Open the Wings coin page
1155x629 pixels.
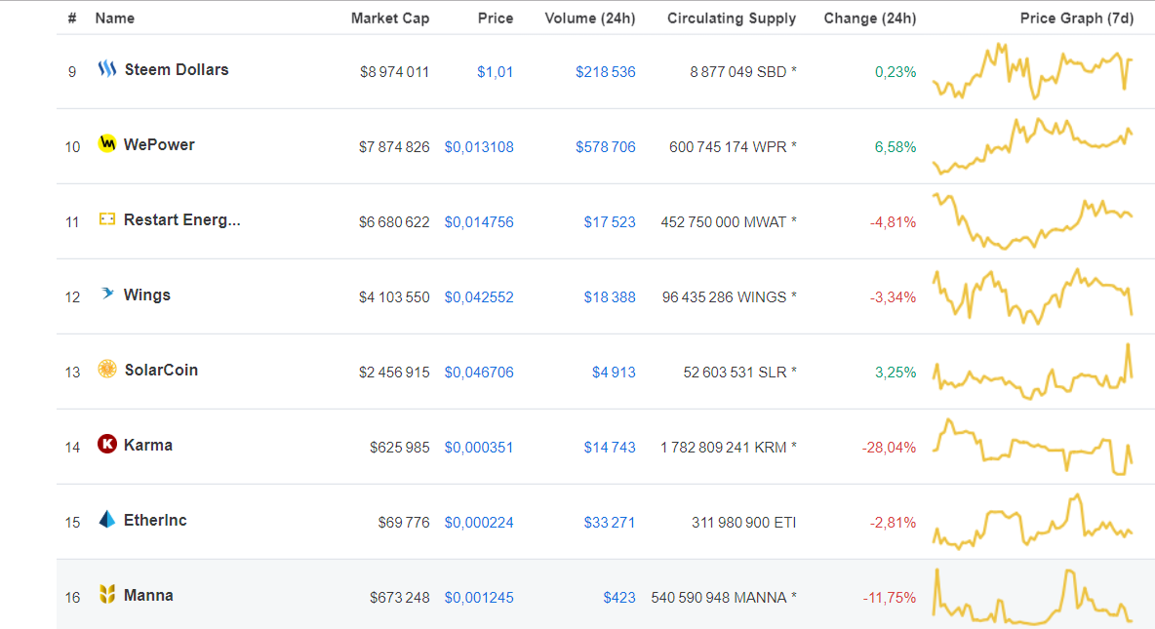pos(146,295)
